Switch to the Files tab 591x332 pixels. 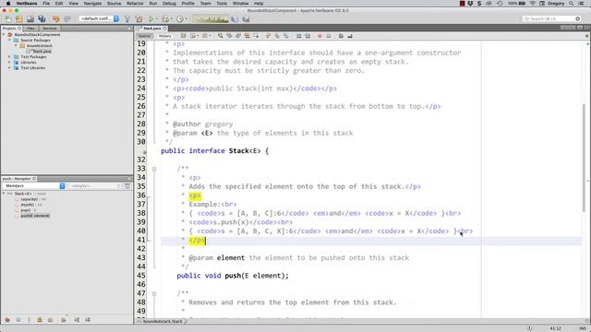click(x=30, y=29)
